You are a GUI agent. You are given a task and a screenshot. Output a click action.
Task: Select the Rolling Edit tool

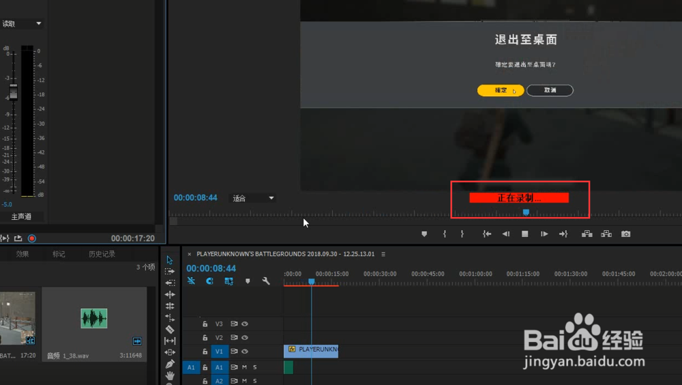tap(170, 306)
